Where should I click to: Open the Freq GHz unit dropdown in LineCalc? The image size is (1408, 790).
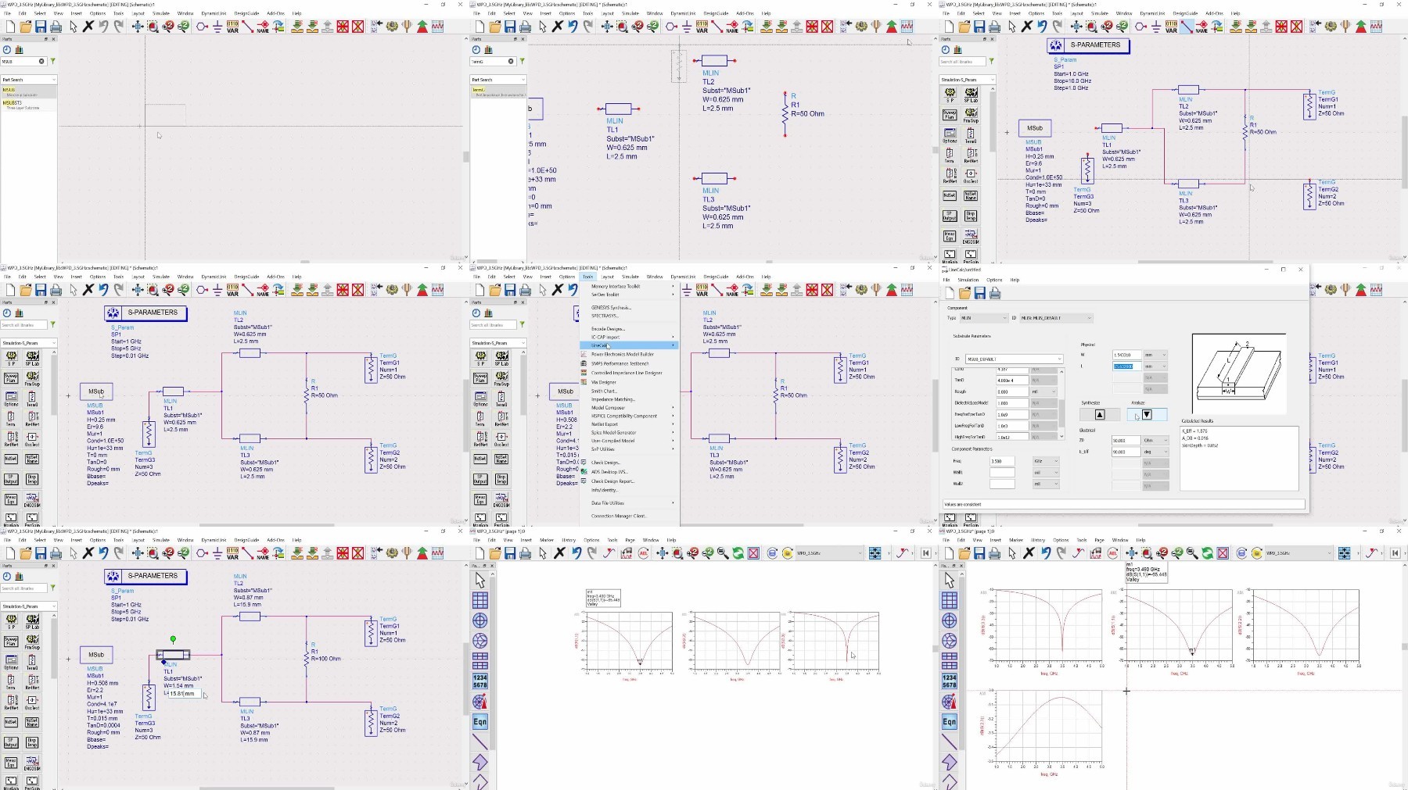coord(1047,461)
